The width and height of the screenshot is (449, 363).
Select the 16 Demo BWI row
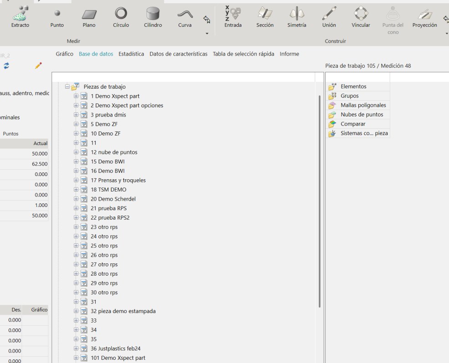click(x=107, y=171)
